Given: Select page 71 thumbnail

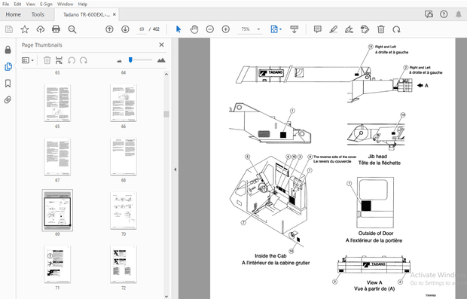Looking at the screenshot, I should 57,264.
